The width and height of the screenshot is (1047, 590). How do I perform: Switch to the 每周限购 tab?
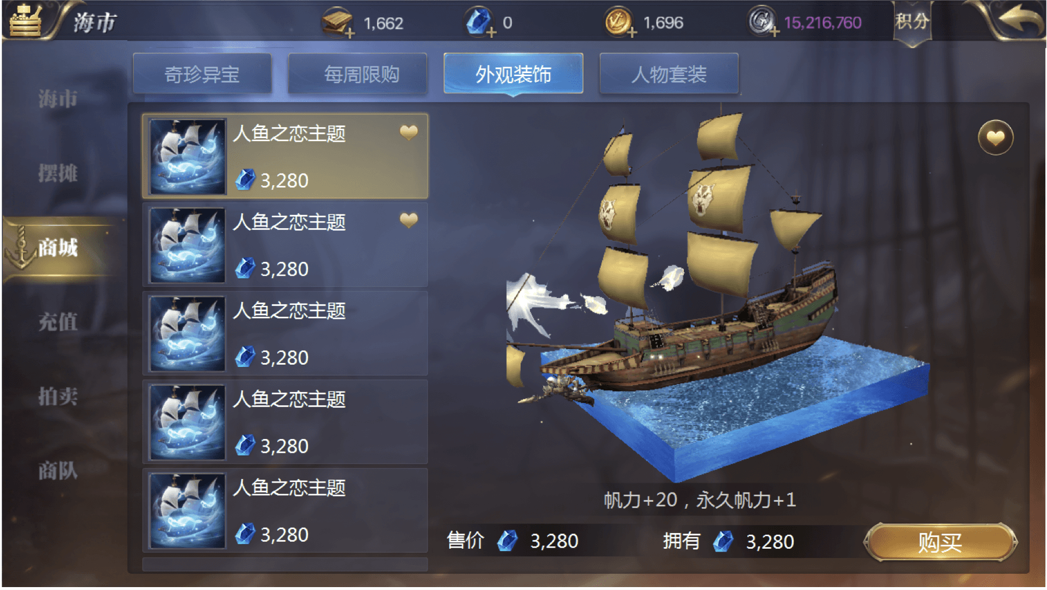pyautogui.click(x=358, y=74)
